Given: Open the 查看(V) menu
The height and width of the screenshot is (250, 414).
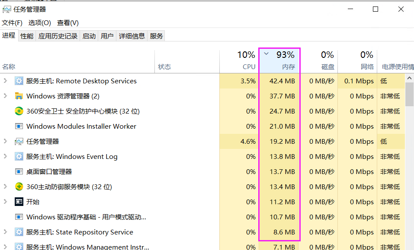Looking at the screenshot, I should pyautogui.click(x=68, y=23).
